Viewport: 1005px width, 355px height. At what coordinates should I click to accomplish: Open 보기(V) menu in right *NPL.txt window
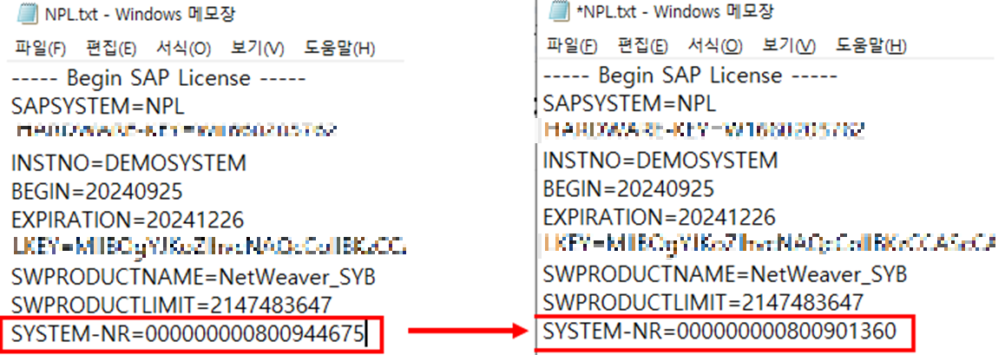789,45
